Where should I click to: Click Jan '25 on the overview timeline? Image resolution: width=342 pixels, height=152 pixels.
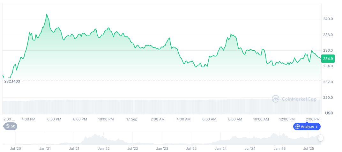(279, 148)
